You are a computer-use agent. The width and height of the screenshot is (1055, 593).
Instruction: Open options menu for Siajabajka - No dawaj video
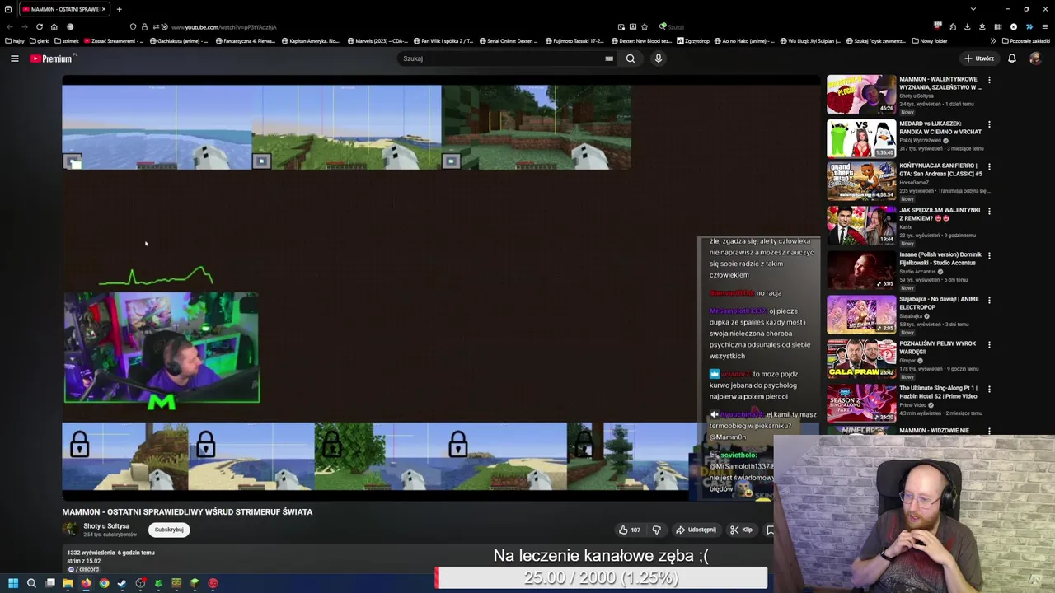989,300
